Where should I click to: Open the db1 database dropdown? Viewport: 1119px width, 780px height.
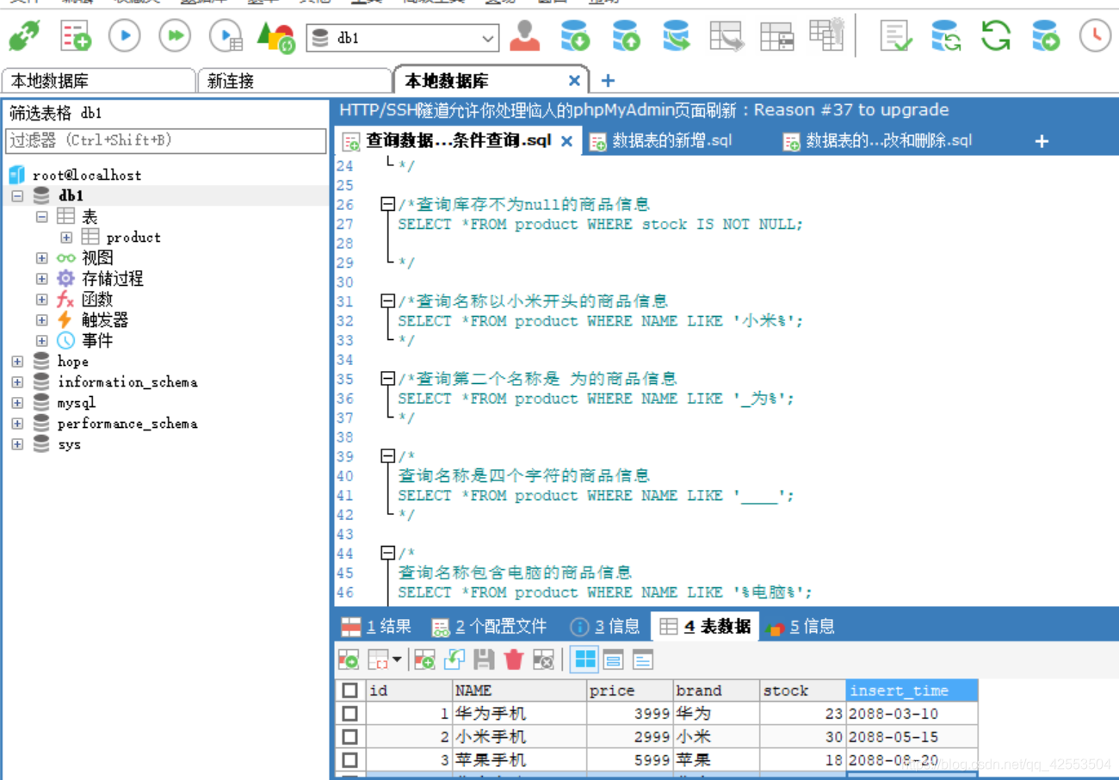488,38
